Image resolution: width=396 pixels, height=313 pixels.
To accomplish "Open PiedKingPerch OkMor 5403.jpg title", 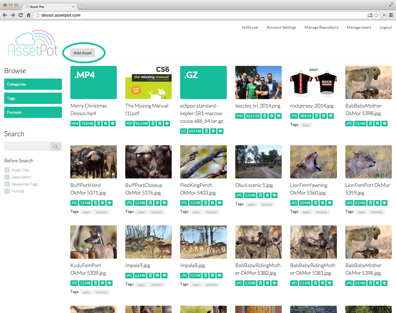I will tap(198, 189).
